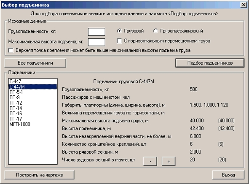Run Подбор подъемников button

(210, 63)
